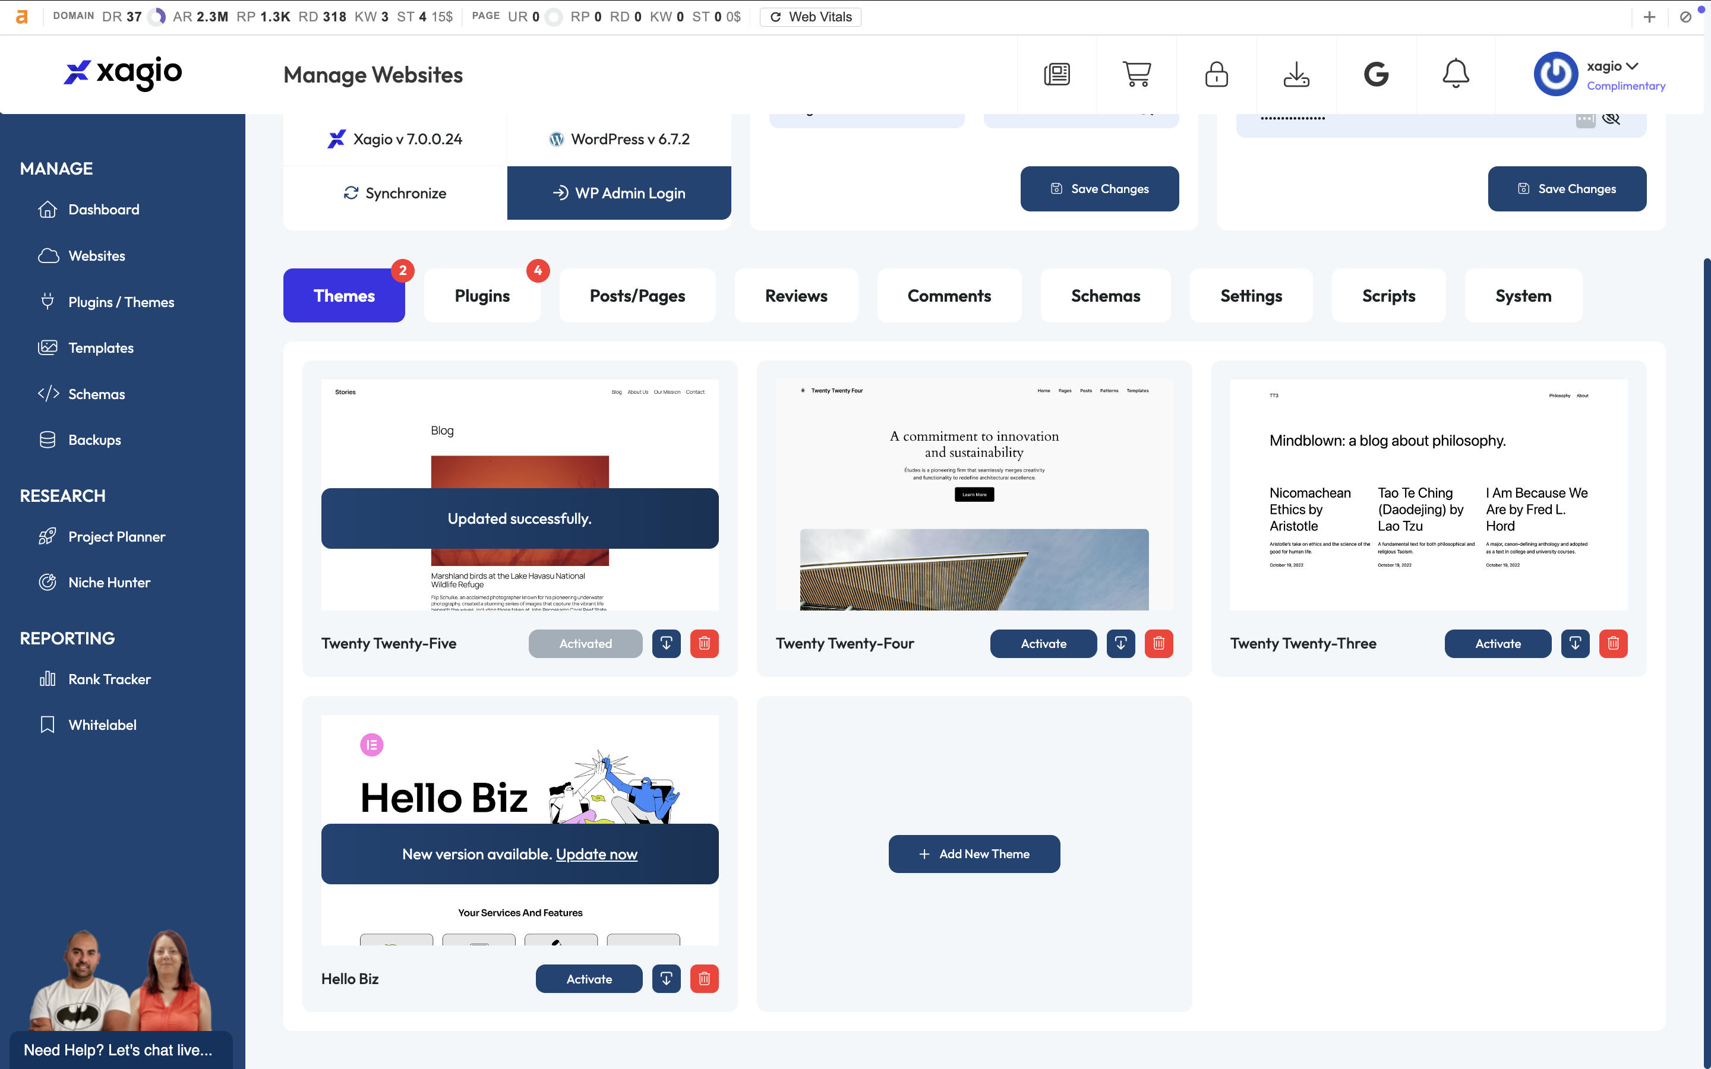Activate the Hello Biz theme

coord(589,979)
